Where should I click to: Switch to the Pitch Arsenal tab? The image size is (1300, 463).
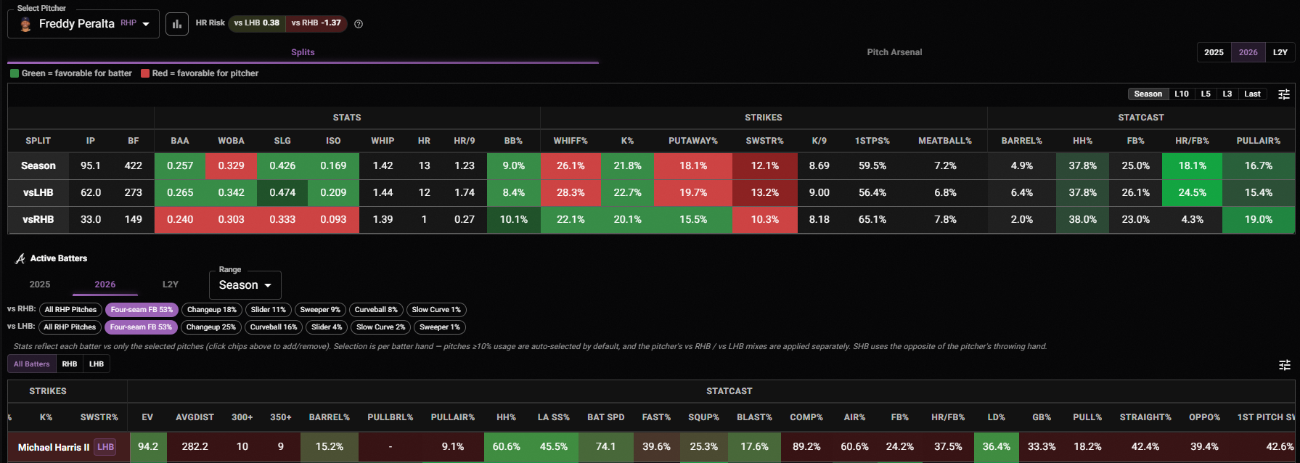point(894,52)
